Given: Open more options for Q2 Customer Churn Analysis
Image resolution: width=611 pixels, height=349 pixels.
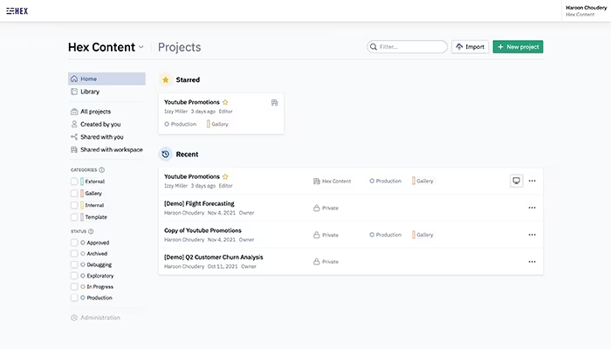Looking at the screenshot, I should click(x=532, y=262).
